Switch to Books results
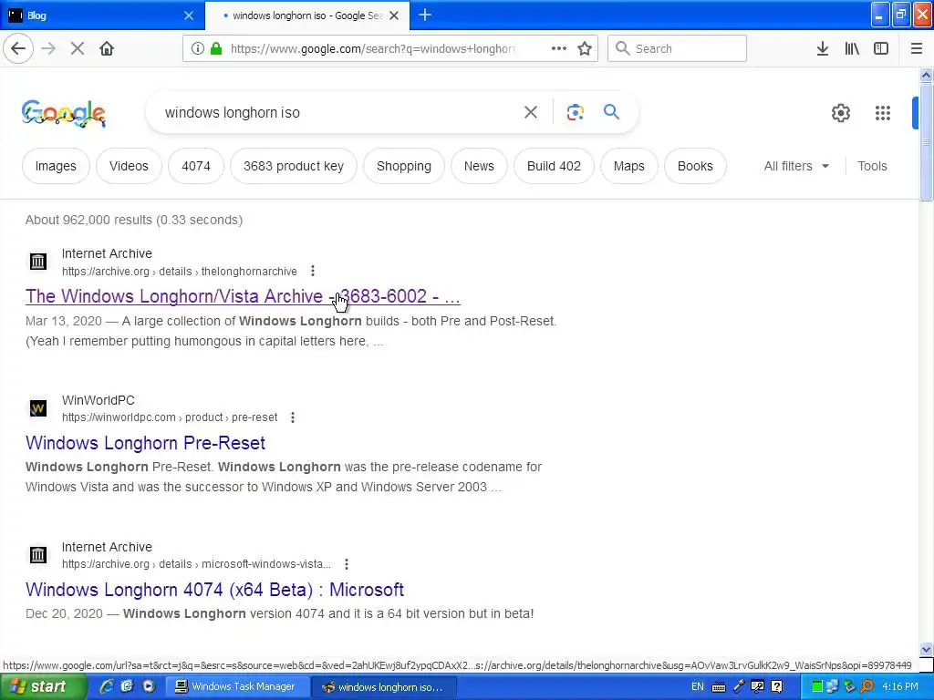934x700 pixels. pyautogui.click(x=695, y=166)
